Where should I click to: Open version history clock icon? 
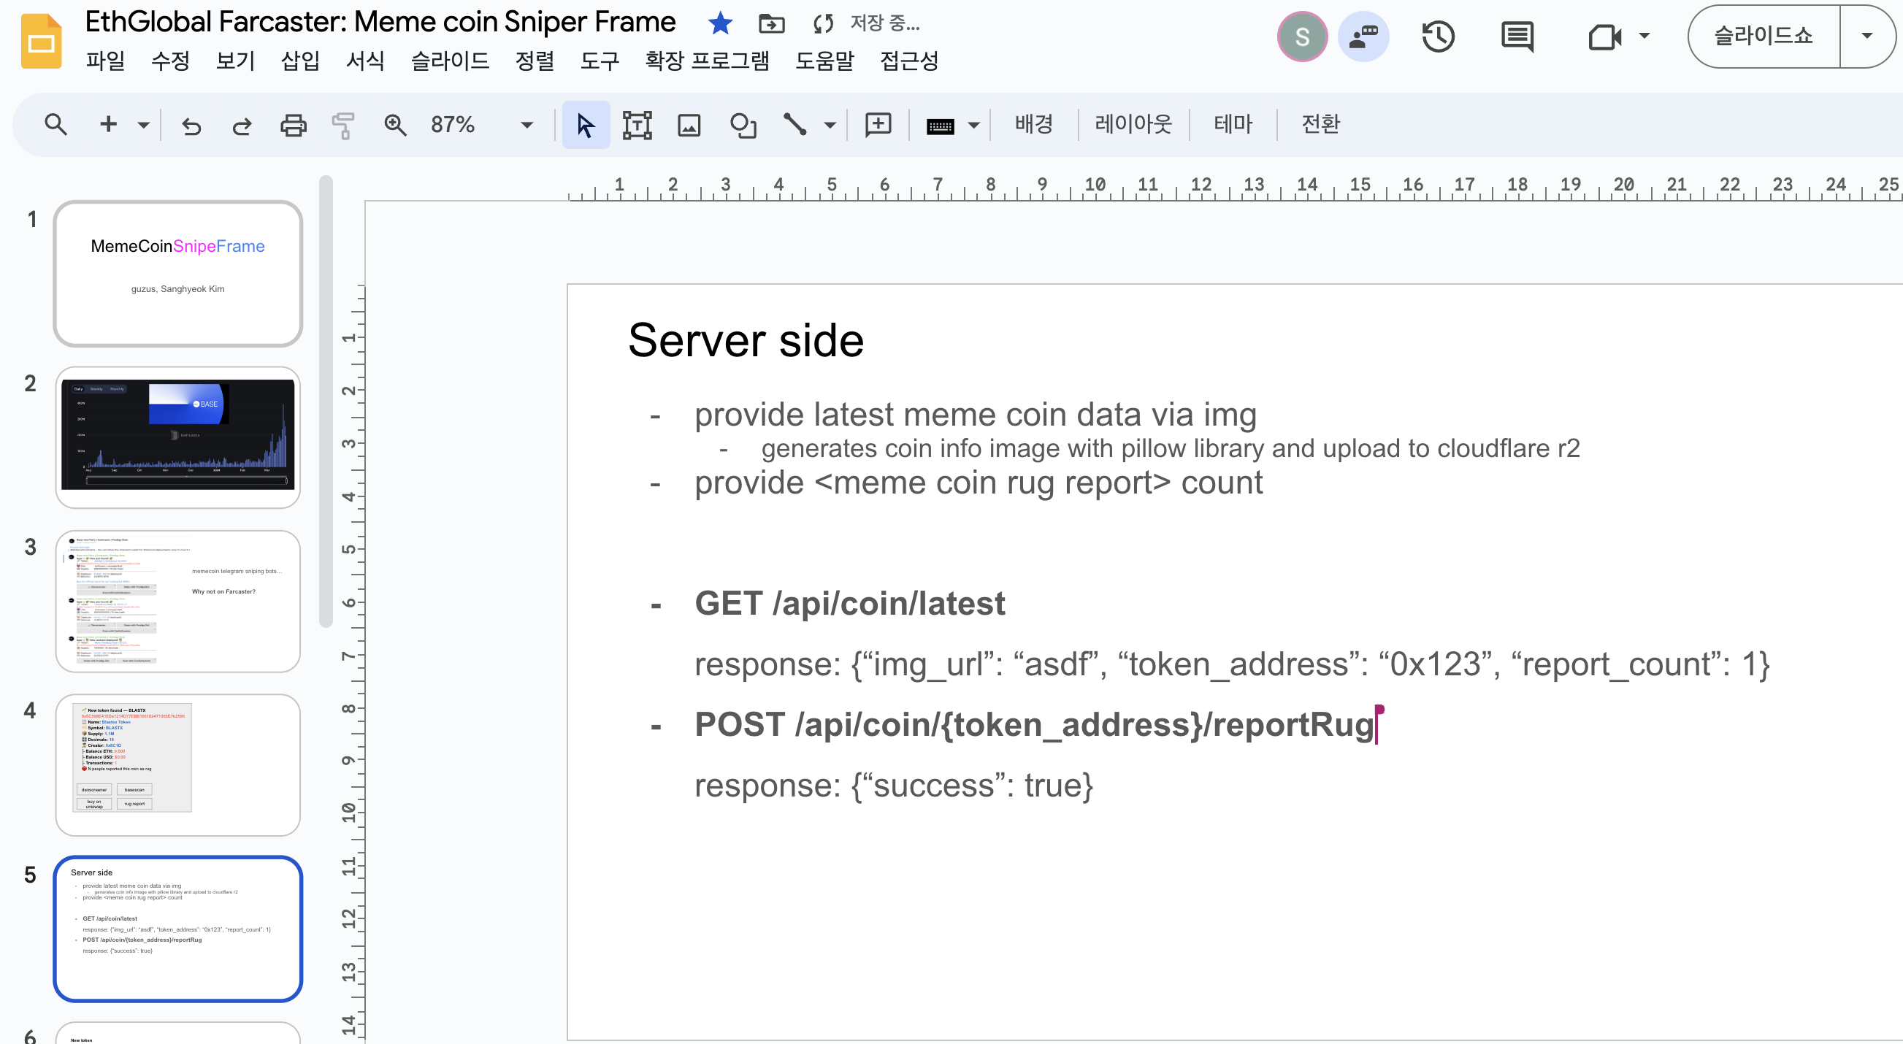pos(1438,37)
